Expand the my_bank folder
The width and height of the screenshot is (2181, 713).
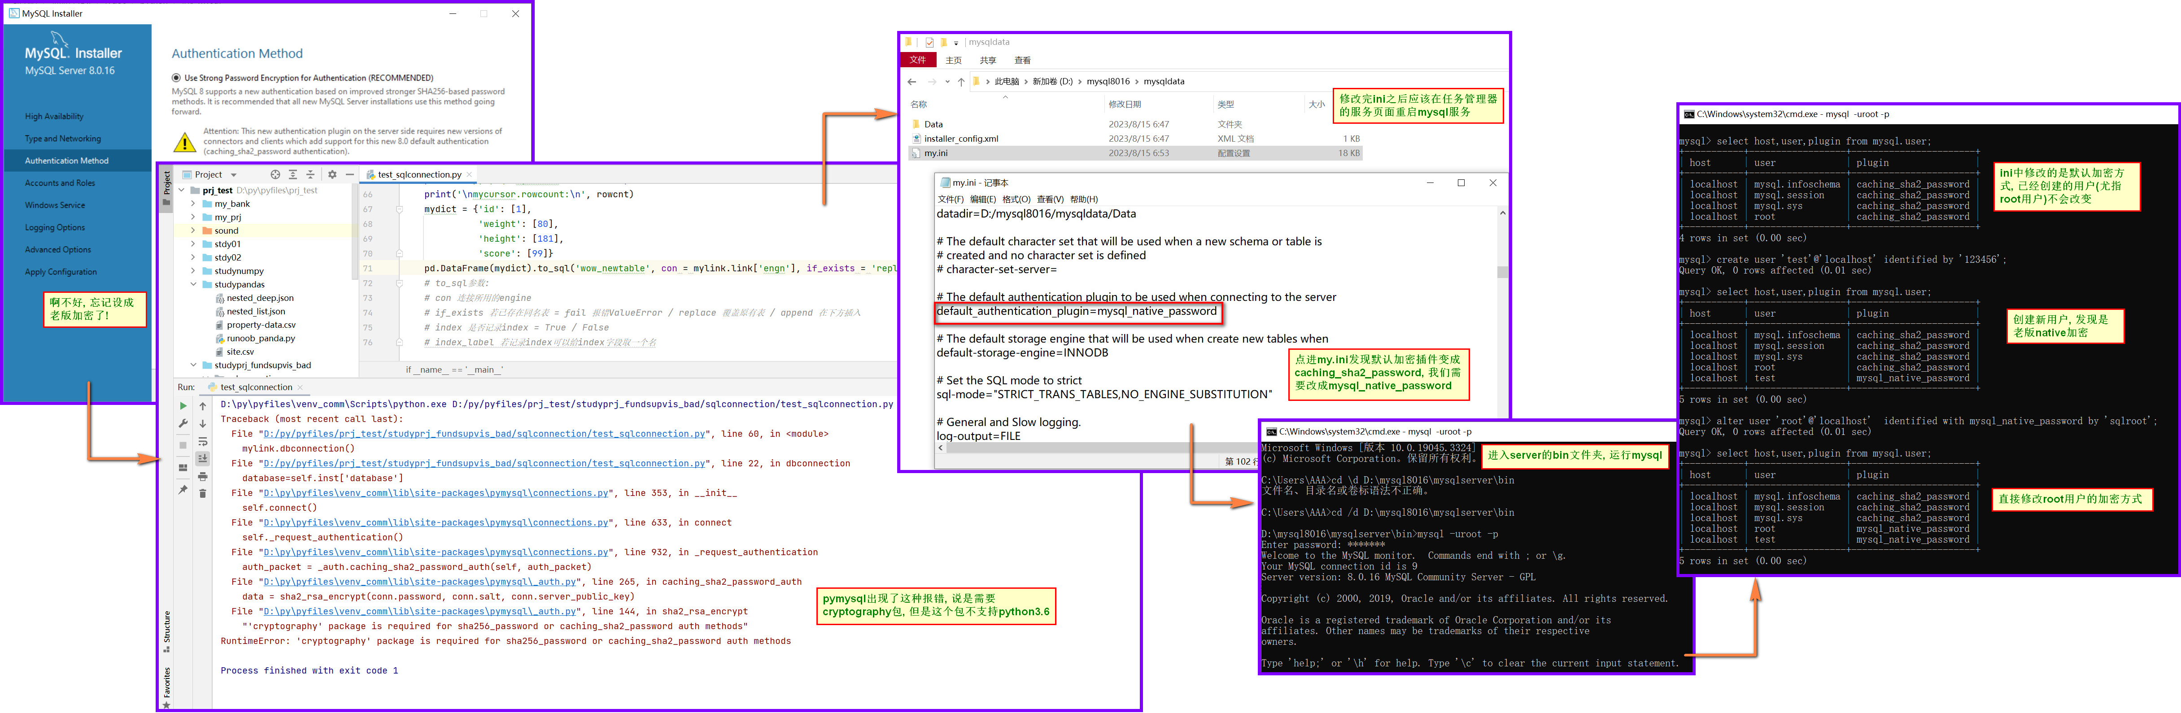193,204
